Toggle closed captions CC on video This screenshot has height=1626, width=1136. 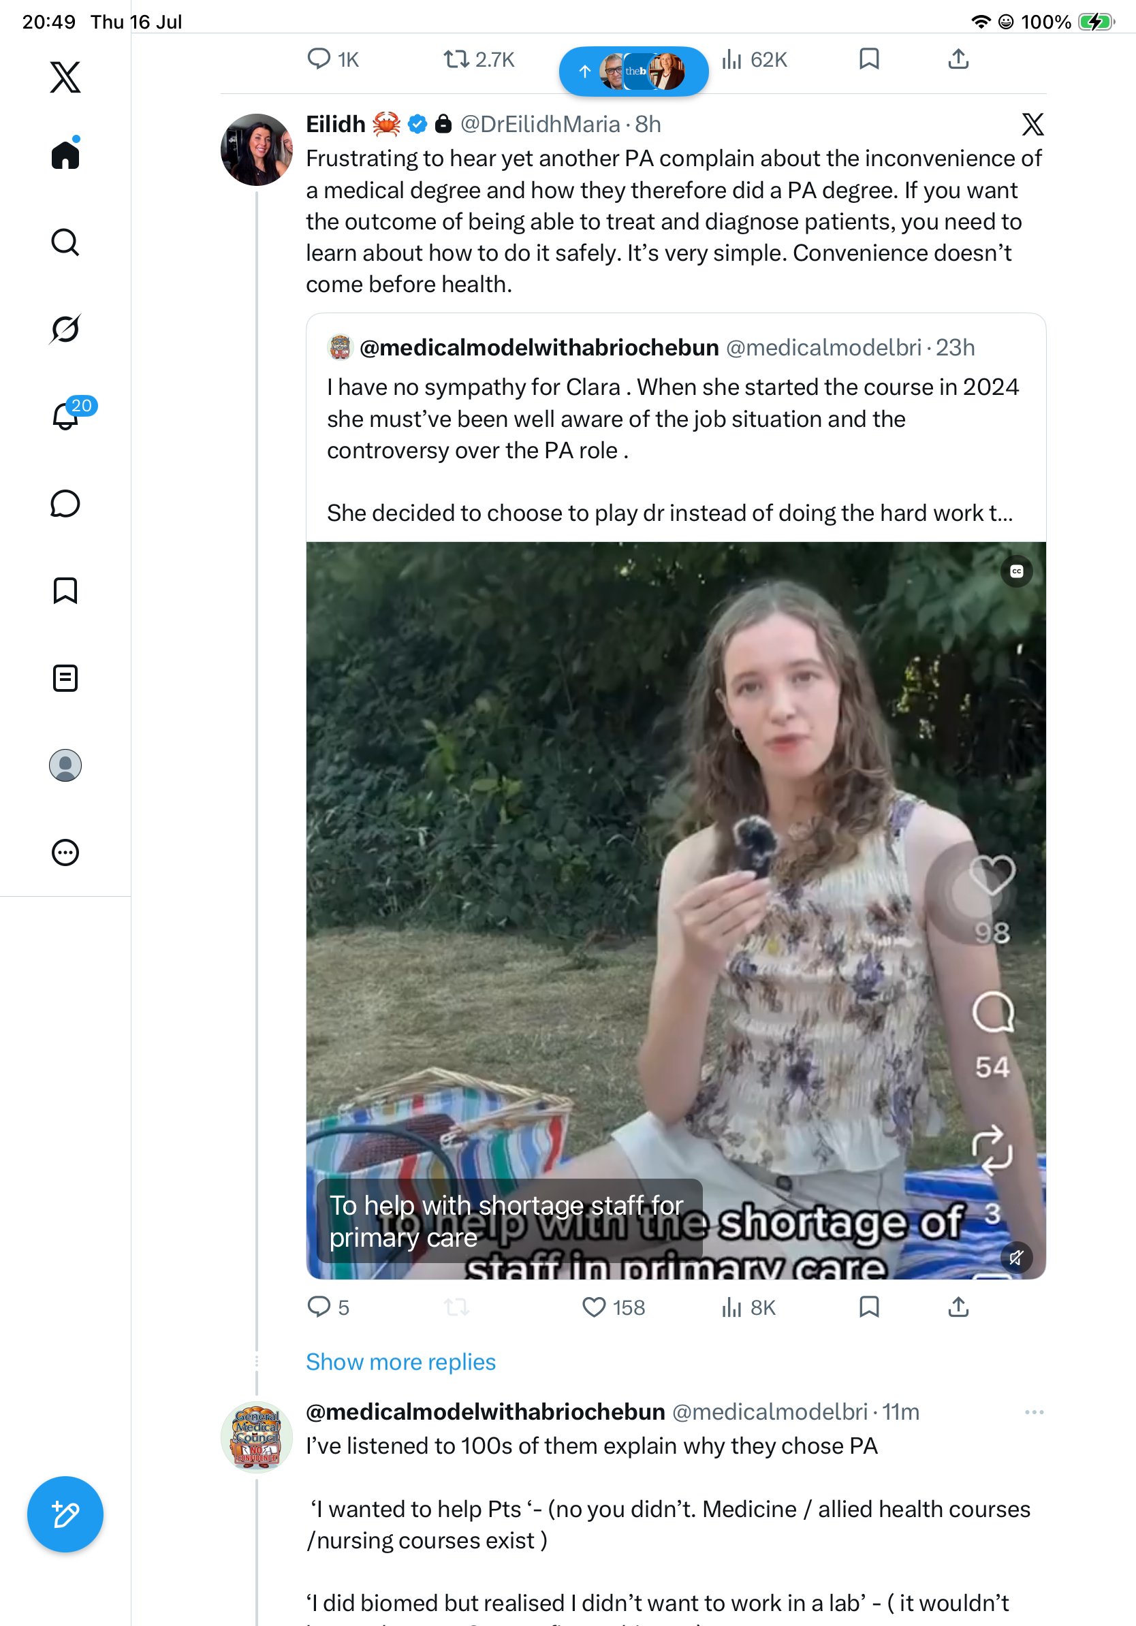(x=1016, y=571)
